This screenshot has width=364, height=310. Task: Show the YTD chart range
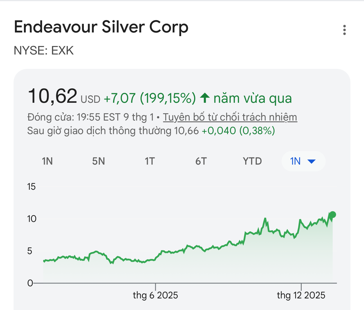point(252,161)
